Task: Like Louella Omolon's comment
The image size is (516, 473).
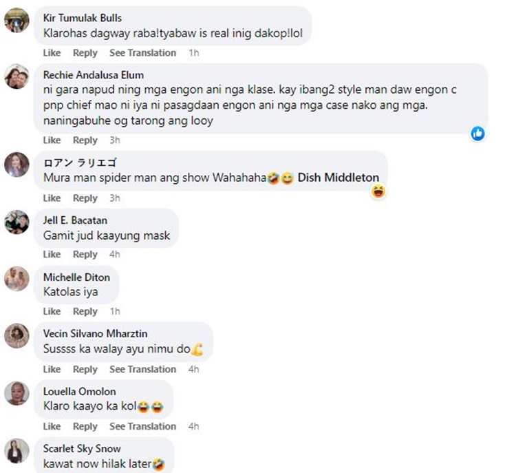Action: pos(52,426)
